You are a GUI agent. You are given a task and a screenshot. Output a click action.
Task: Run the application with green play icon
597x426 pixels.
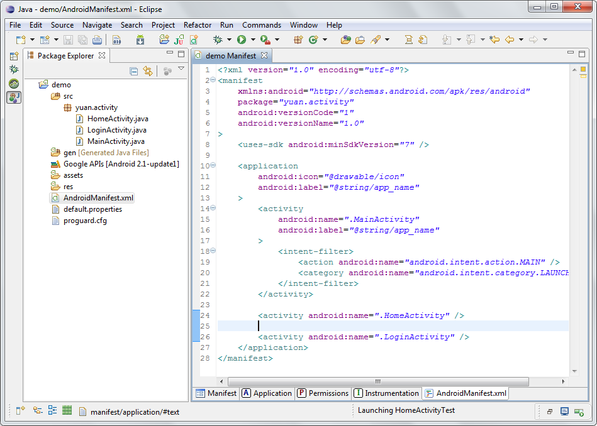[242, 40]
